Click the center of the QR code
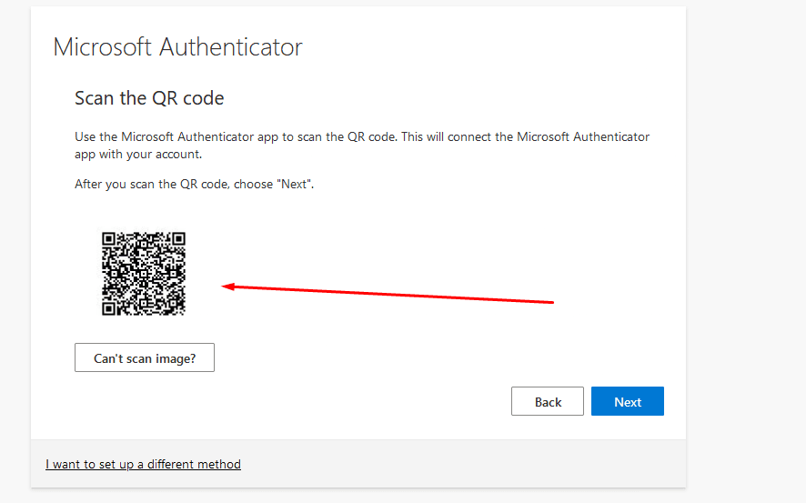Viewport: 806px width, 503px height. point(144,274)
